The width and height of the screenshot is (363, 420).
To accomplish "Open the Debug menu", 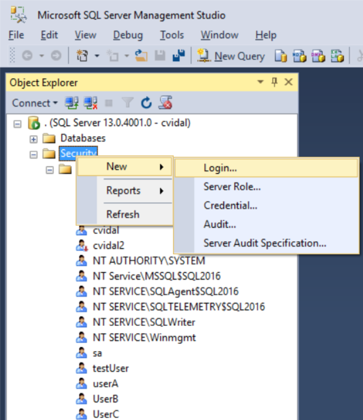I will pyautogui.click(x=128, y=35).
